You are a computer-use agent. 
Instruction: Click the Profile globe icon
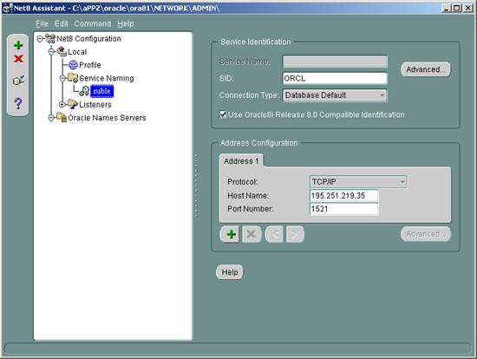tap(73, 65)
